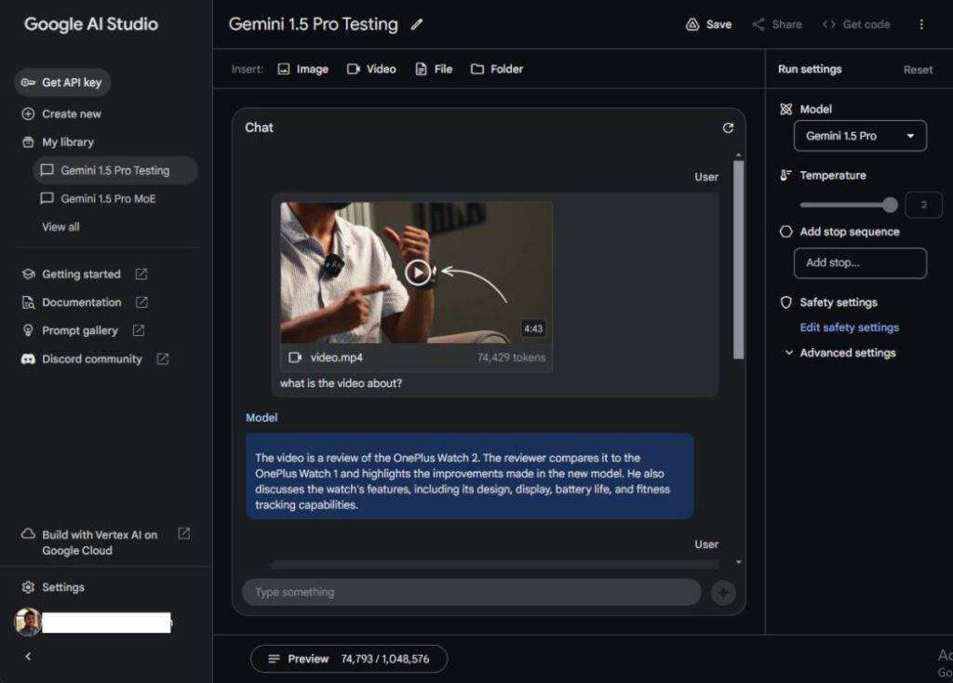Viewport: 953px width, 683px height.
Task: Insert a Video into the prompt
Action: tap(371, 69)
